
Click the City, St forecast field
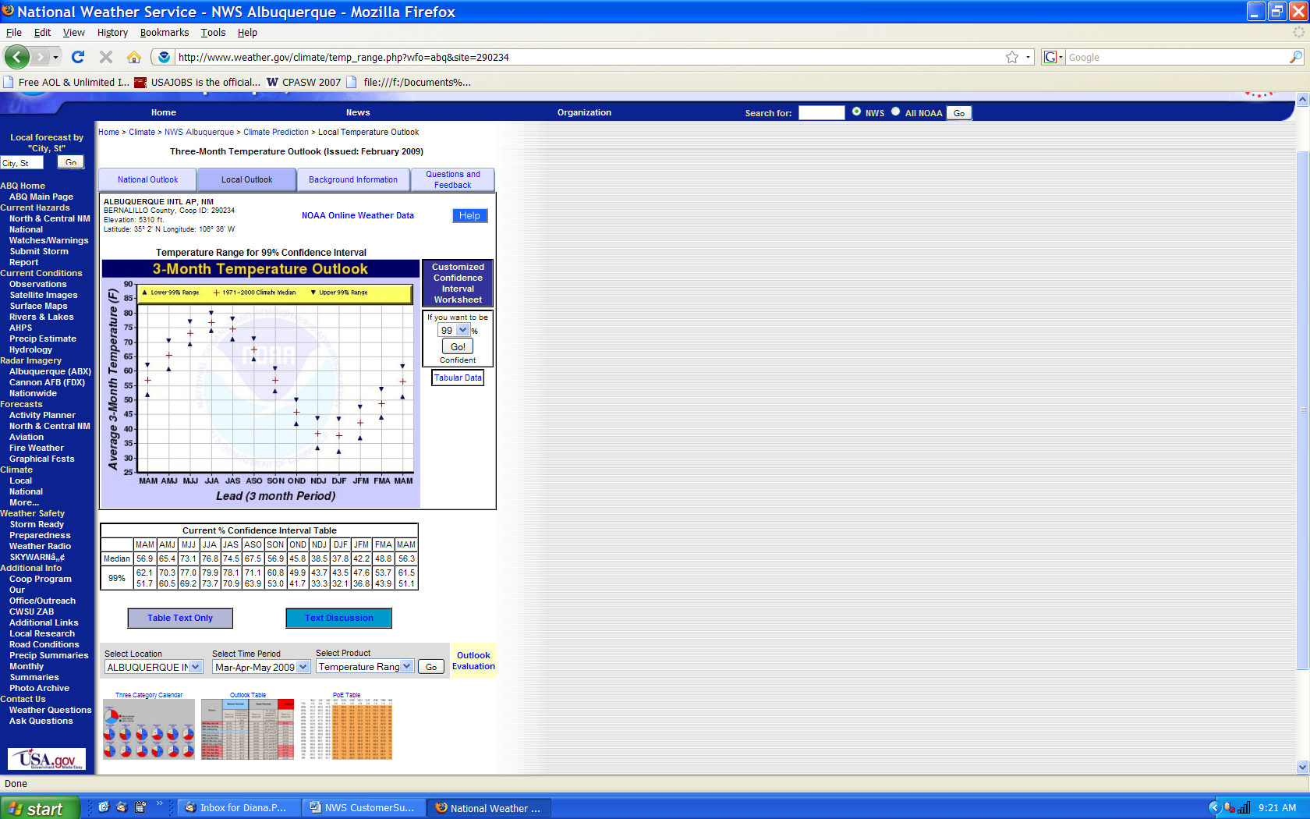tap(22, 163)
